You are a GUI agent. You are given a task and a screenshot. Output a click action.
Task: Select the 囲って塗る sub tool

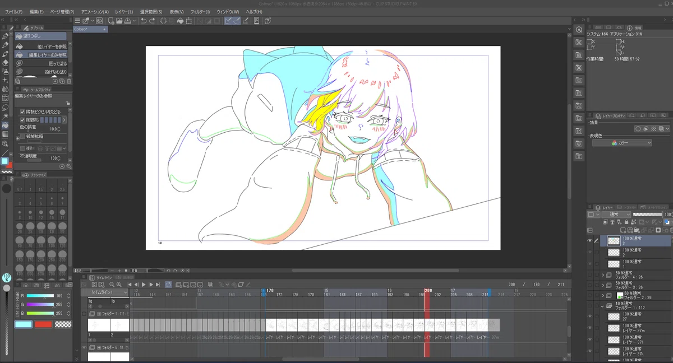(x=41, y=63)
